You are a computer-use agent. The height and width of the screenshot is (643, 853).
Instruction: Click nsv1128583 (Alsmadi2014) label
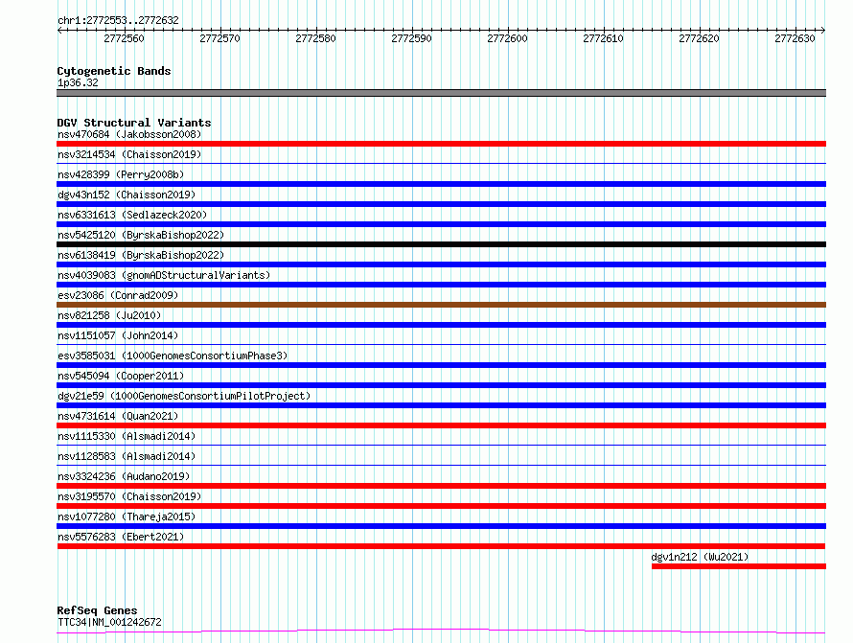tap(127, 456)
